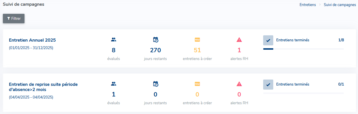Image resolution: width=358 pixels, height=114 pixels.
Task: Click the NEW badge icon in Entretien Annuel 2025
Action: tap(197, 40)
